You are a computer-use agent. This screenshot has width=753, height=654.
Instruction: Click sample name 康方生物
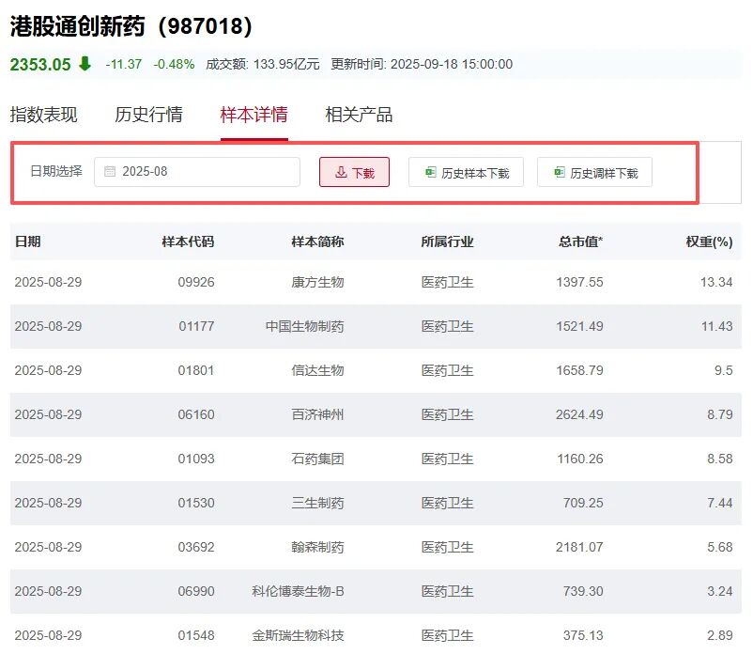tap(317, 282)
